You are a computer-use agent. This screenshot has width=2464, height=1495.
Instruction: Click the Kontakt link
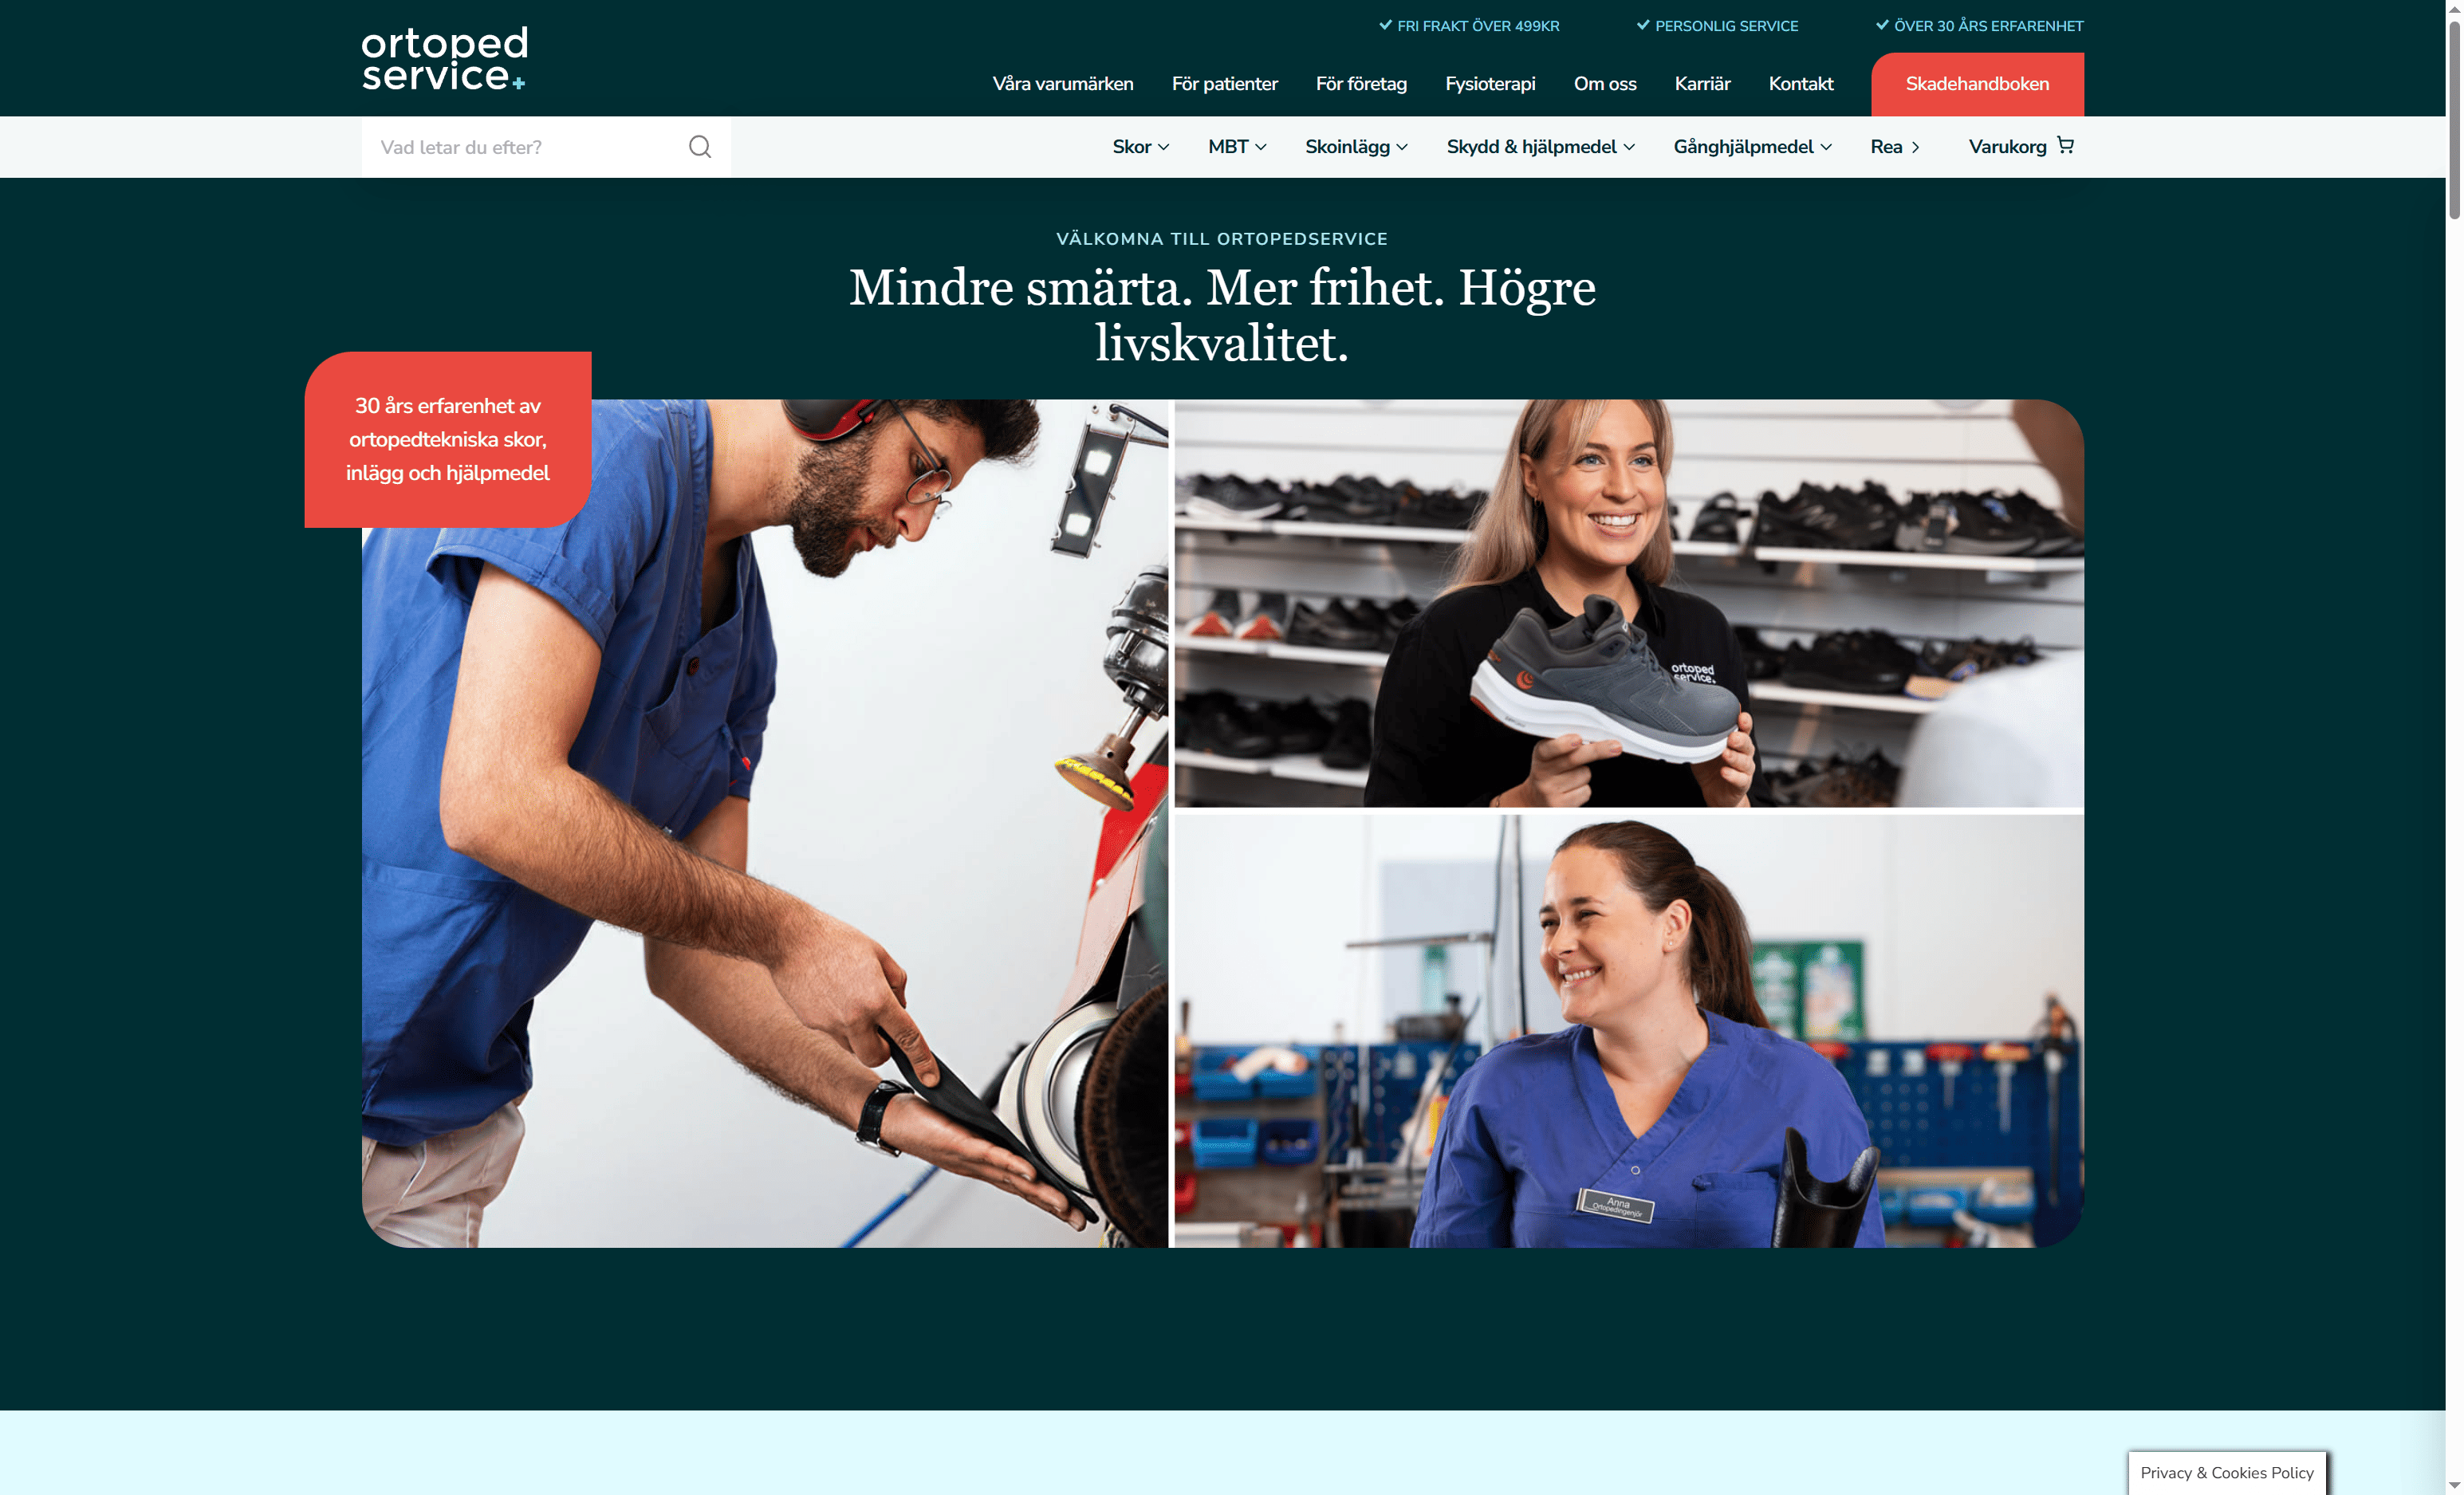[1801, 84]
